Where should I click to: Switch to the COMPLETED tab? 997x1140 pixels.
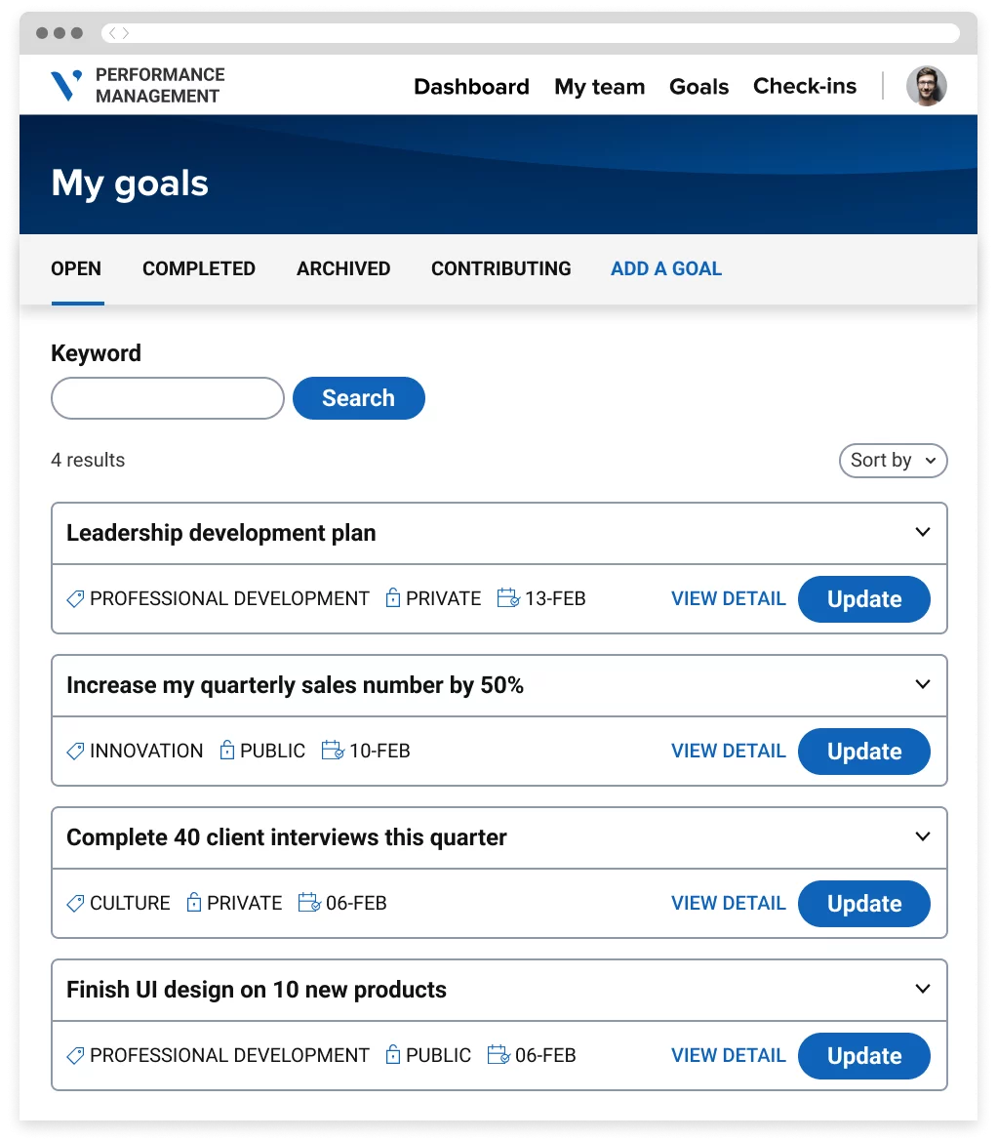[198, 268]
